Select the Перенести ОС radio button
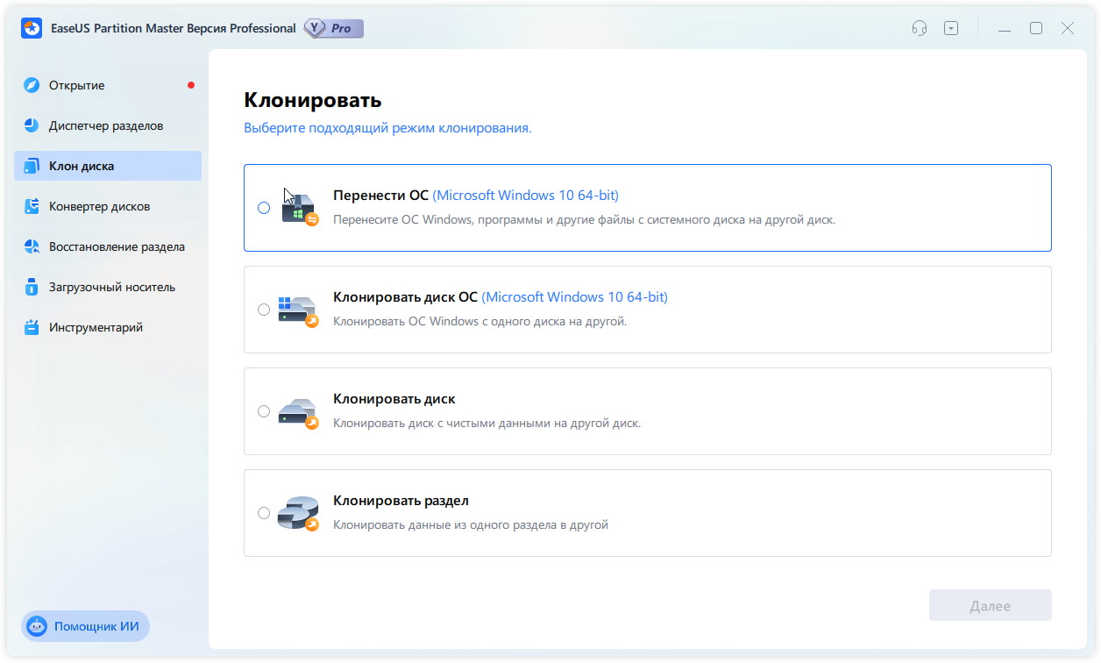 (x=264, y=208)
